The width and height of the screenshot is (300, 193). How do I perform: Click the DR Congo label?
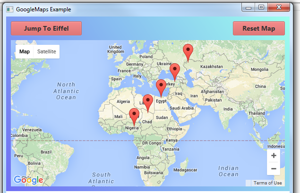152,143
